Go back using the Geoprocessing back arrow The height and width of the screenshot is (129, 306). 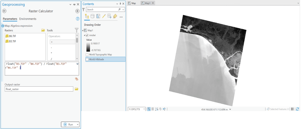point(4,11)
